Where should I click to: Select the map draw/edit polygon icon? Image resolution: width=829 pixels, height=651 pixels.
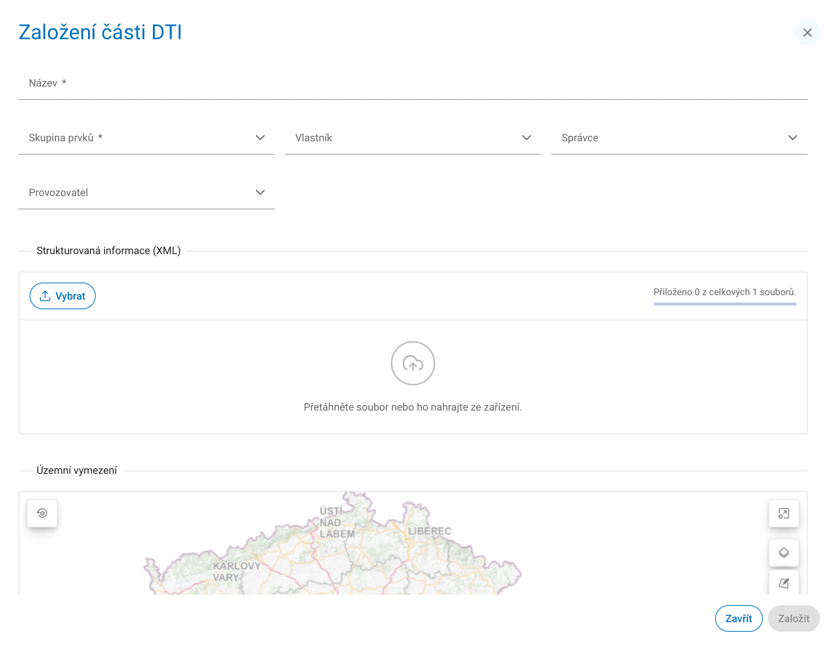pyautogui.click(x=784, y=583)
